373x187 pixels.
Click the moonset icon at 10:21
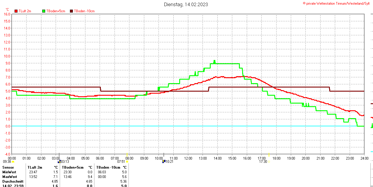(x=164, y=161)
